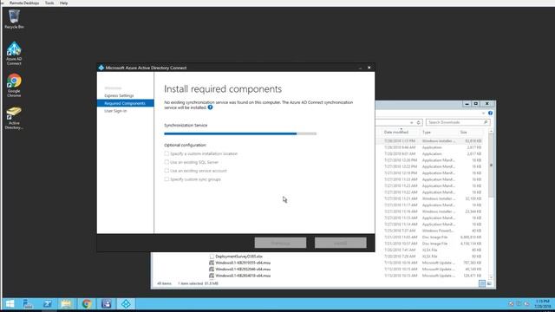This screenshot has width=555, height=312.
Task: Click the Windows8.1-KB2932046-x64.msu file icon
Action: pos(212,270)
